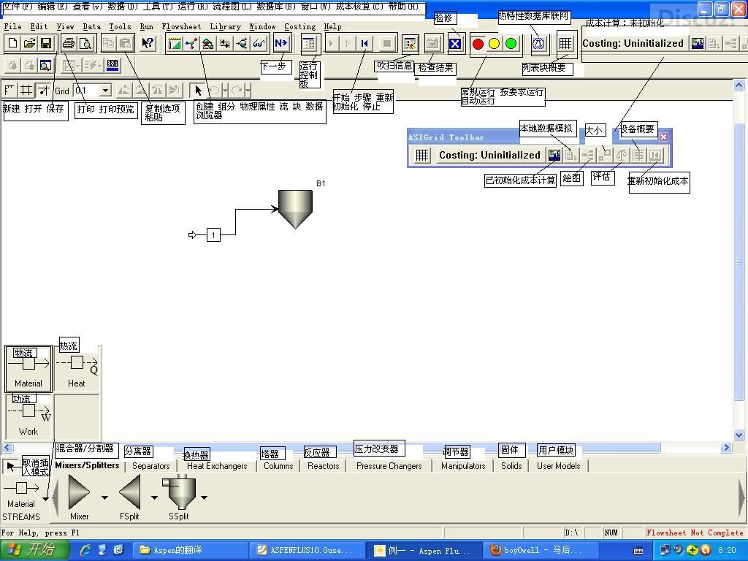Viewport: 748px width, 561px height.
Task: Toggle the cancel insert mode arrow
Action: click(11, 466)
